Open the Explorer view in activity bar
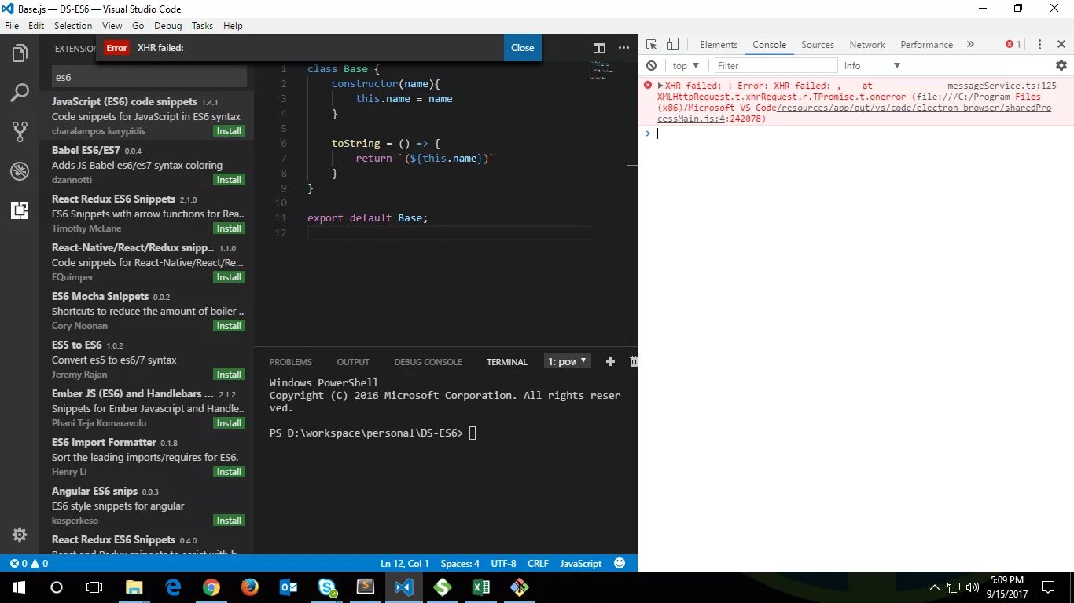 pos(20,53)
